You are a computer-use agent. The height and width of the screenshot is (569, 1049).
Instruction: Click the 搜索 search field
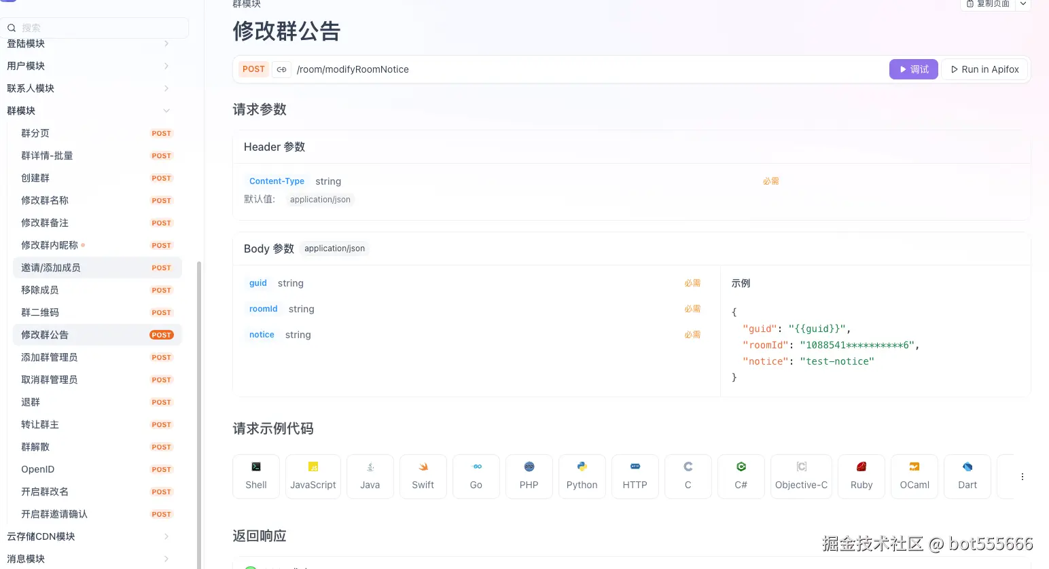(95, 27)
